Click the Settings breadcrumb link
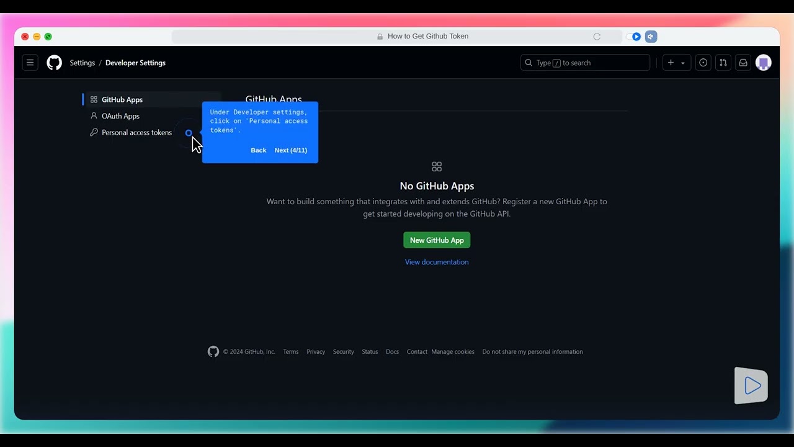794x447 pixels. [83, 63]
